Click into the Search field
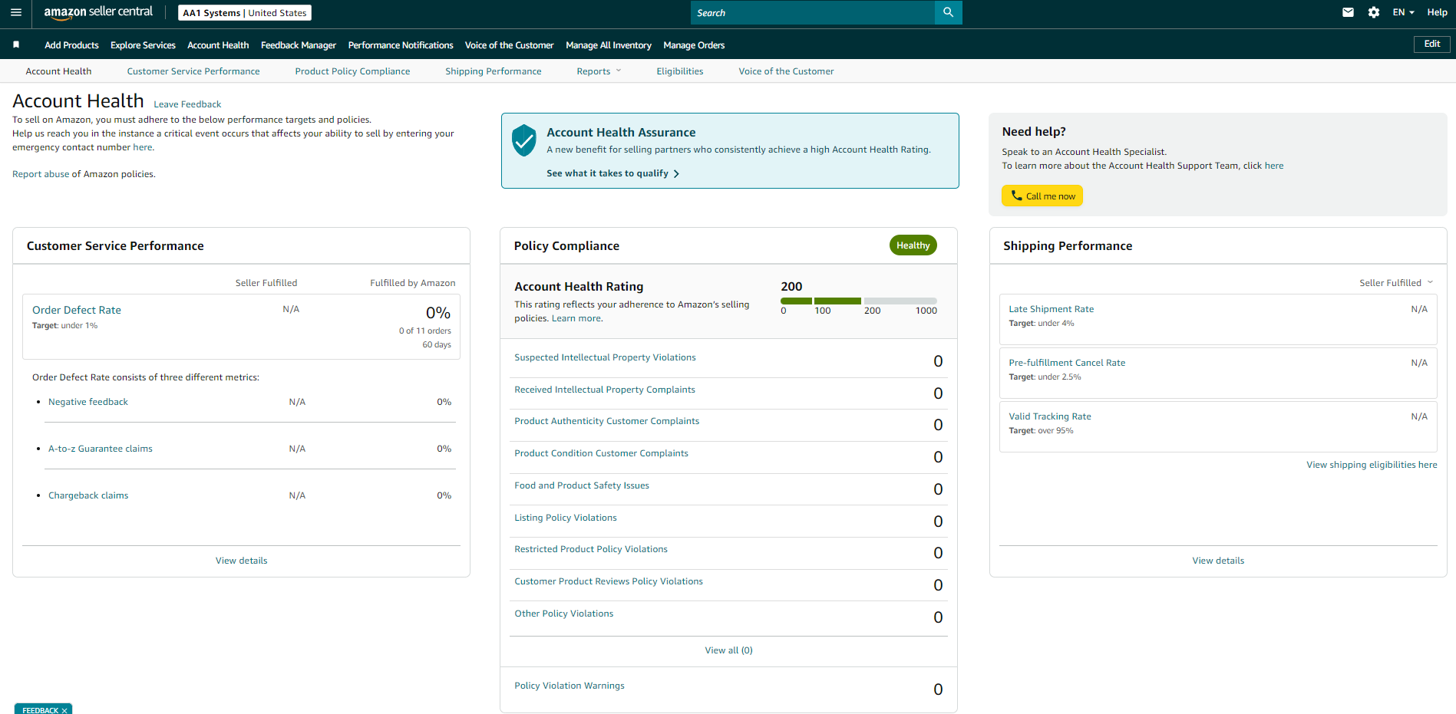The height and width of the screenshot is (714, 1456). click(x=813, y=12)
